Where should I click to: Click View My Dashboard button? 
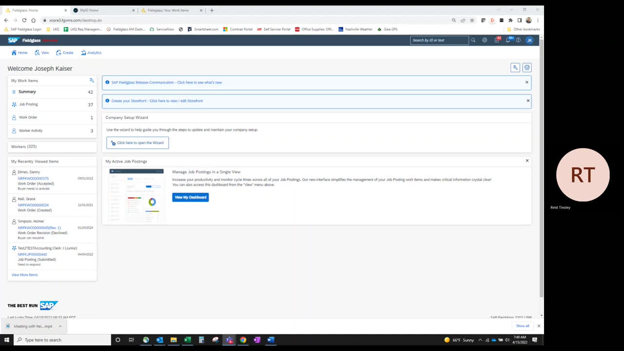click(x=190, y=197)
